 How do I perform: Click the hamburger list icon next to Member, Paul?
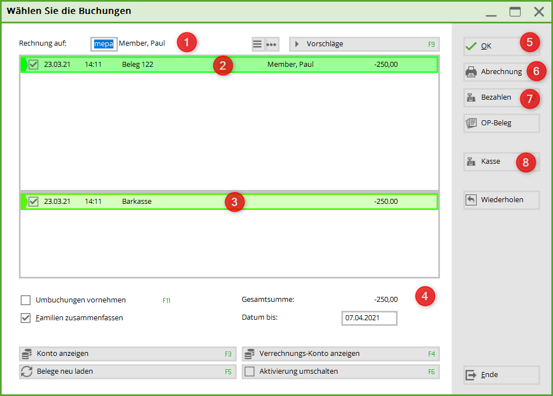pos(257,44)
